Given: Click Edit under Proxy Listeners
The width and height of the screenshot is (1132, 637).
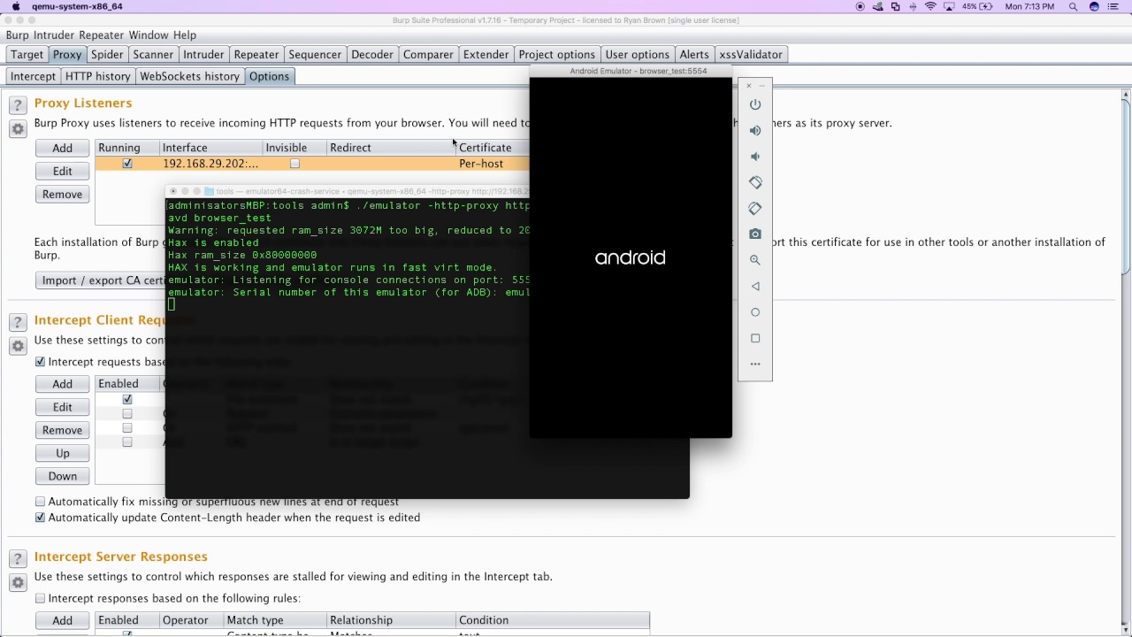Looking at the screenshot, I should click(62, 171).
